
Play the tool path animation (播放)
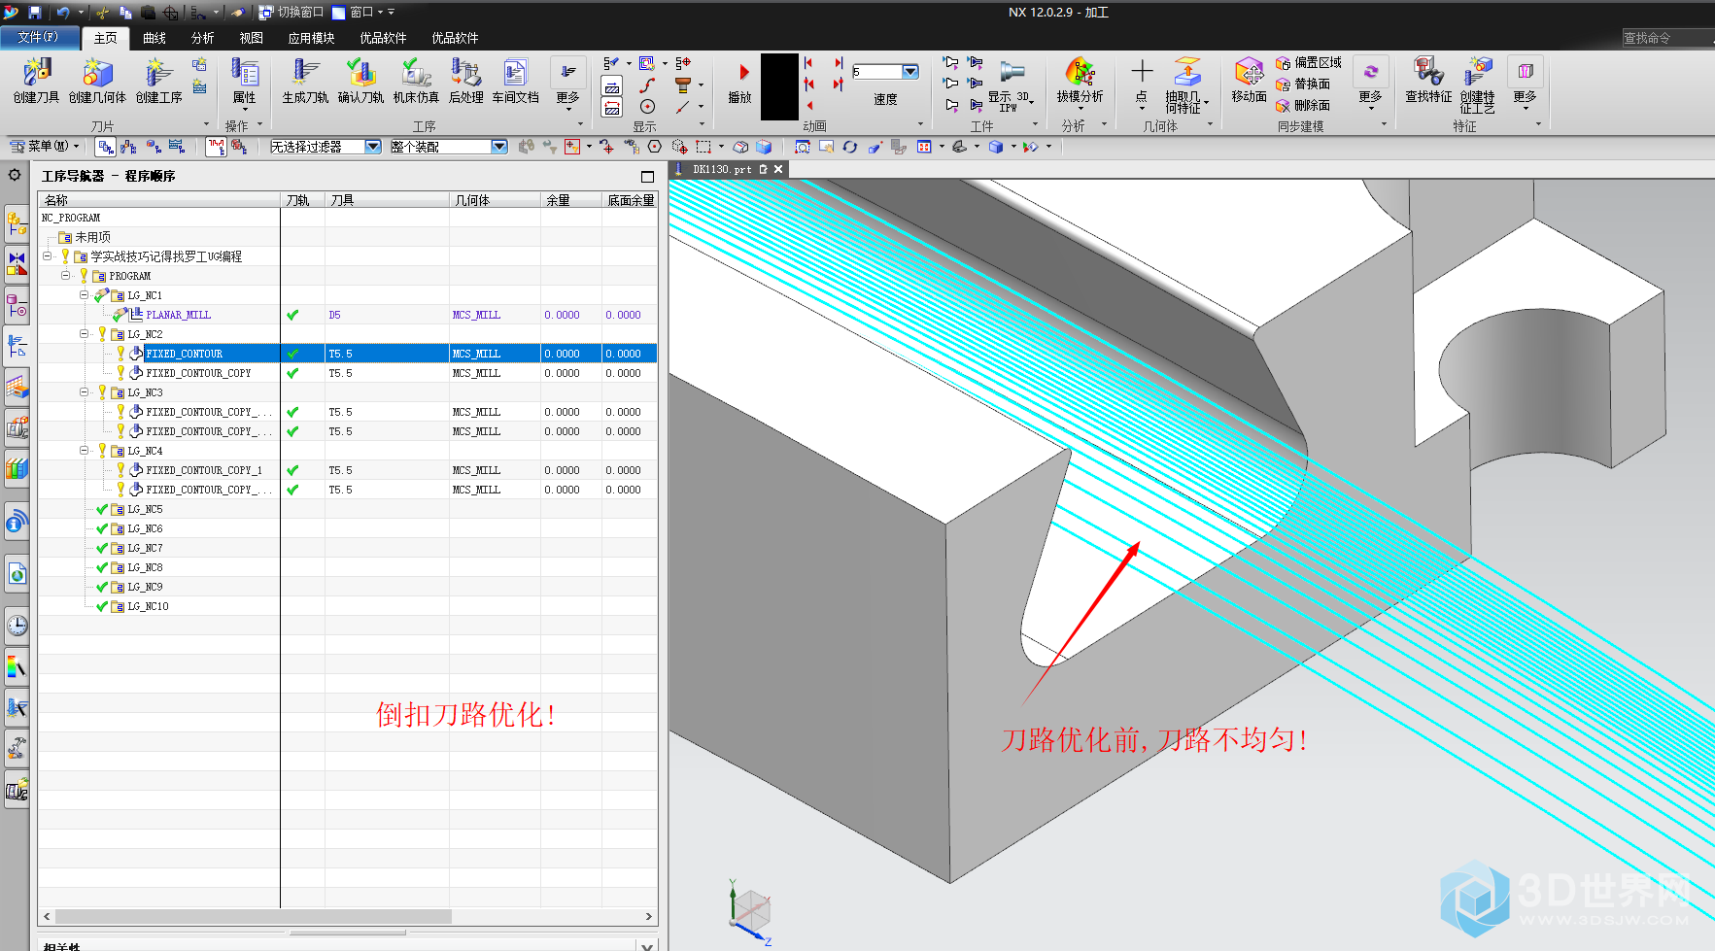click(x=740, y=82)
